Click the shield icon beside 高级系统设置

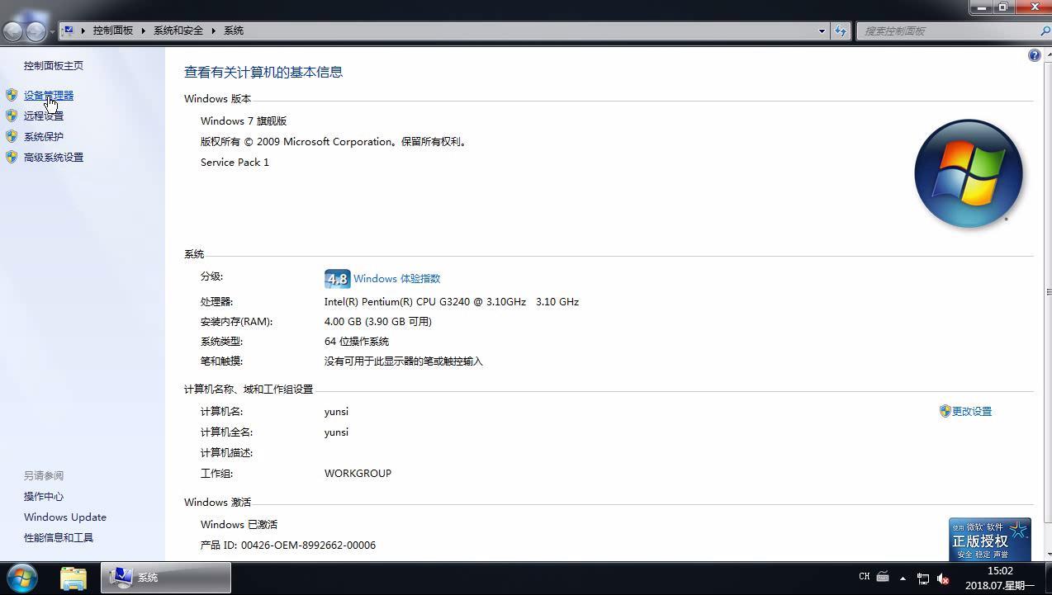pos(12,158)
